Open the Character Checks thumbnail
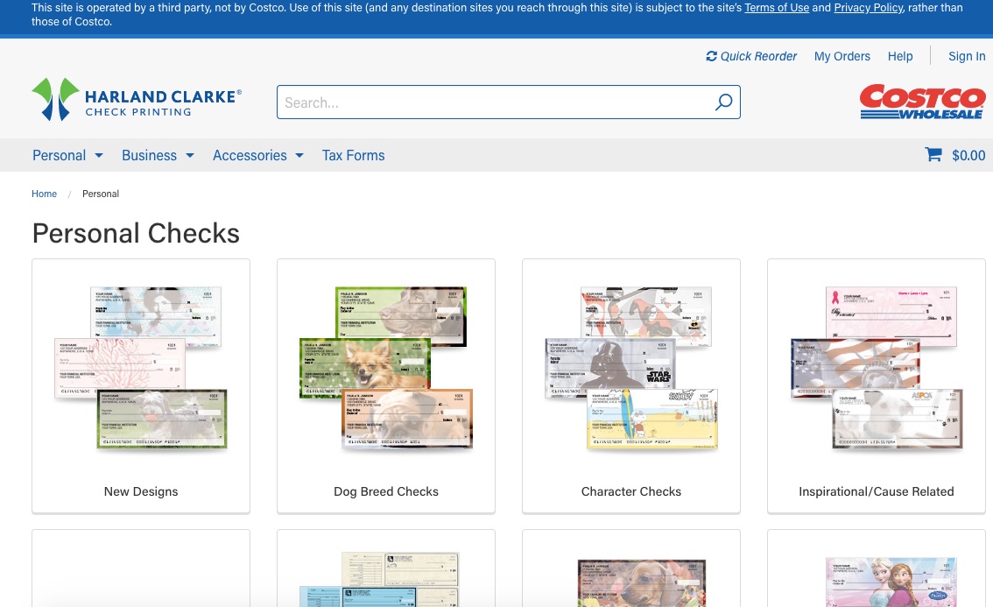The image size is (993, 607). point(630,368)
